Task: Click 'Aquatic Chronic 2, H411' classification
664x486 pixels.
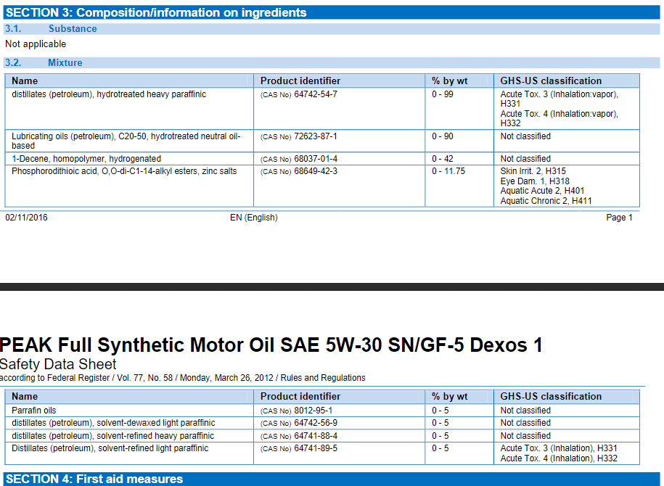Action: (x=546, y=201)
